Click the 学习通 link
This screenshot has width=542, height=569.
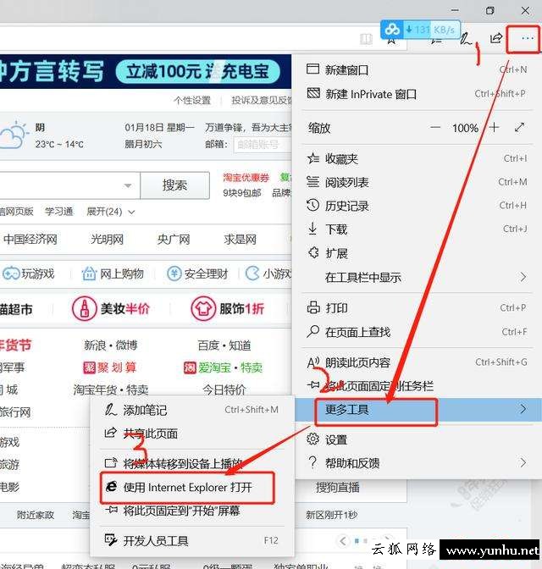[58, 212]
